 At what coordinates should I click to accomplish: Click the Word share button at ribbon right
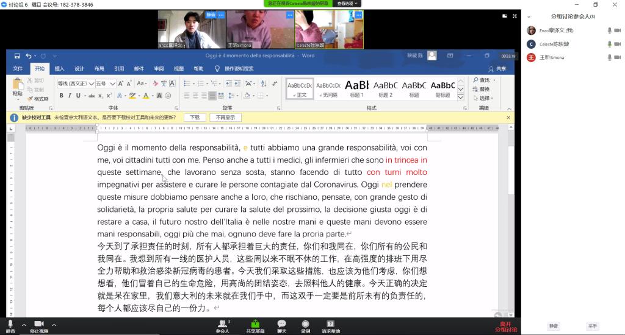pos(497,69)
